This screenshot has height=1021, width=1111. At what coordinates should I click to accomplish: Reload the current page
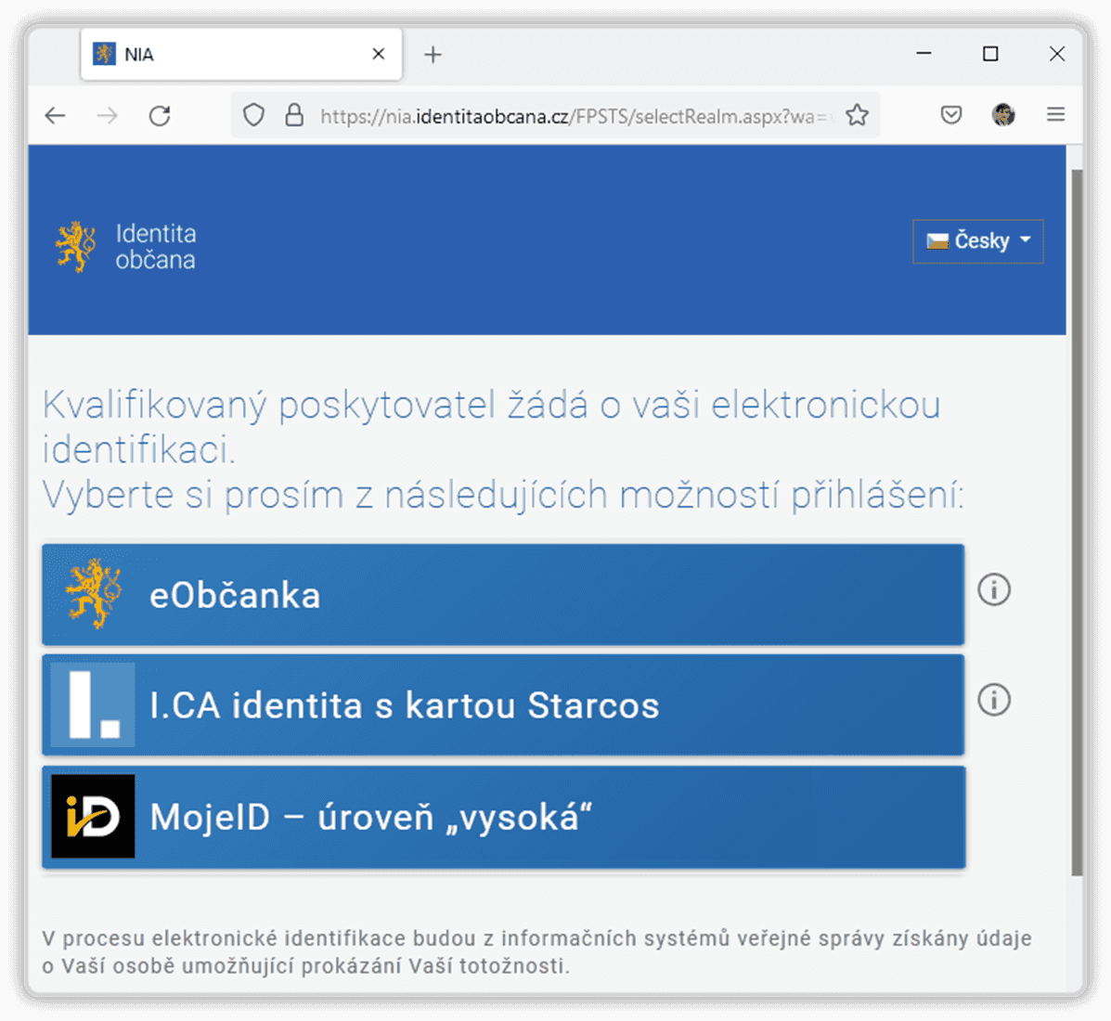coord(161,115)
